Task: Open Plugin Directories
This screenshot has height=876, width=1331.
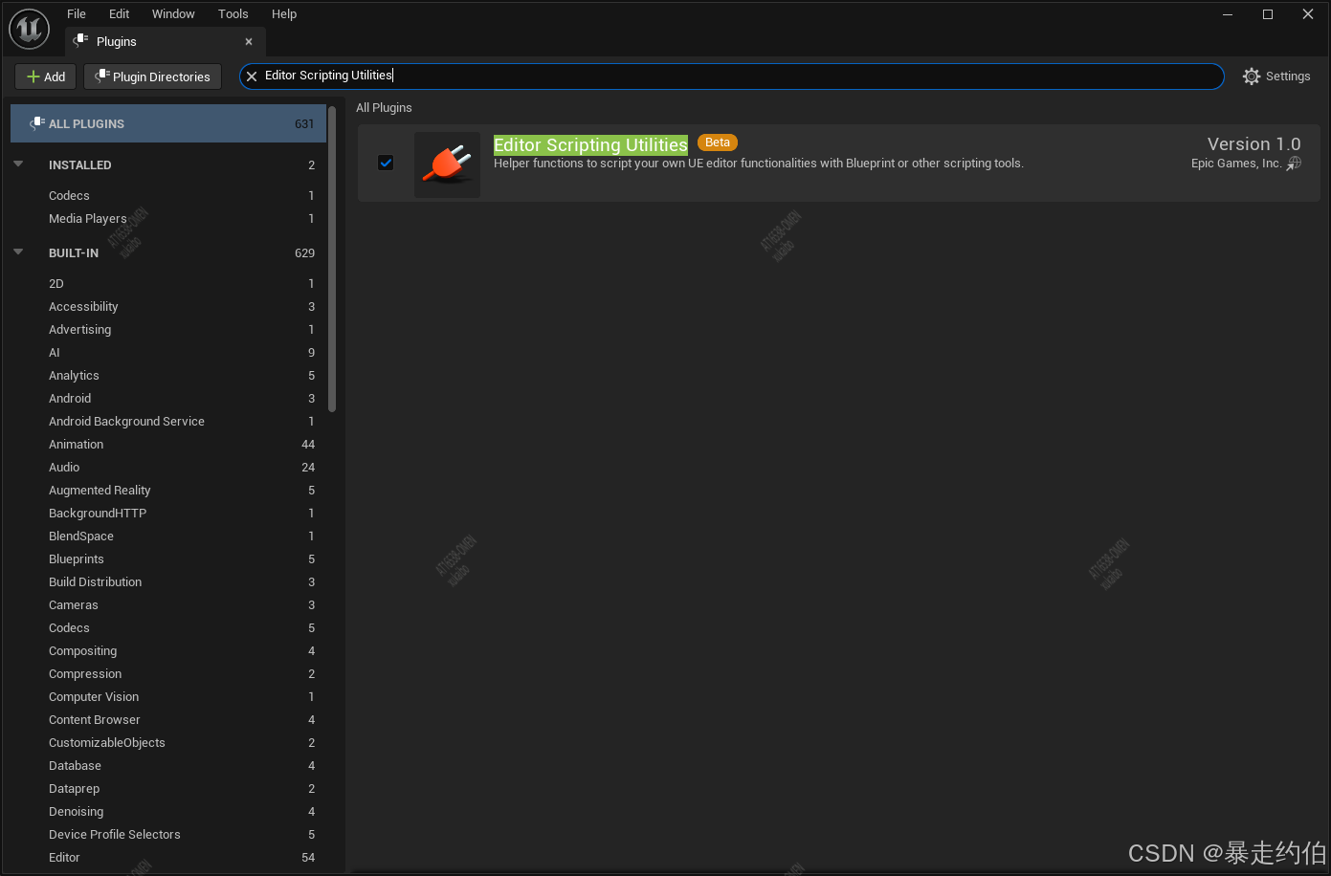Action: (152, 77)
